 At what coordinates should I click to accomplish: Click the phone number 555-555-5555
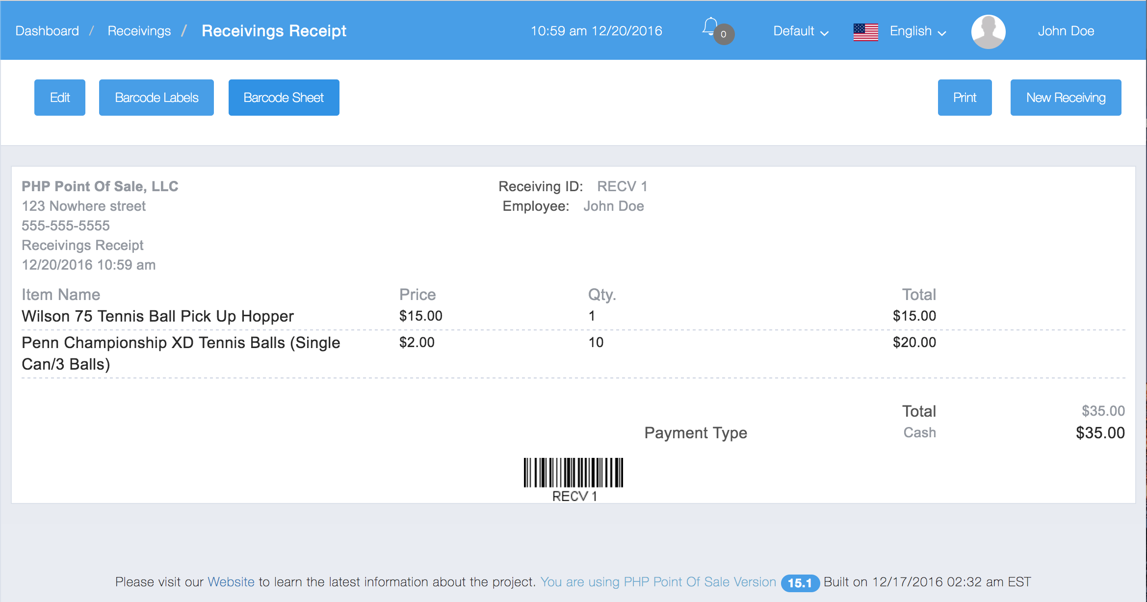pos(66,226)
